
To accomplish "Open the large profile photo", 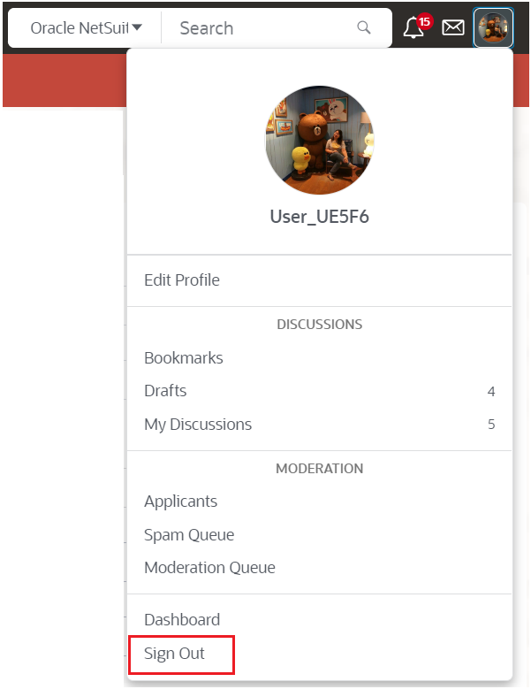I will pyautogui.click(x=320, y=140).
